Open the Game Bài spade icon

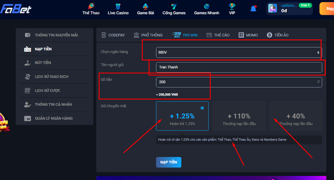tap(145, 6)
